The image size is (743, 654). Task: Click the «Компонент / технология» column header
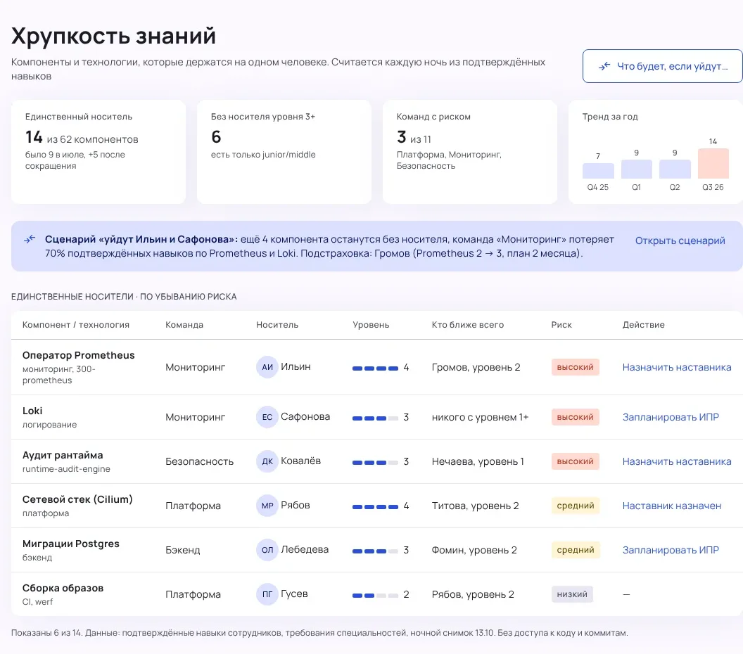point(76,325)
